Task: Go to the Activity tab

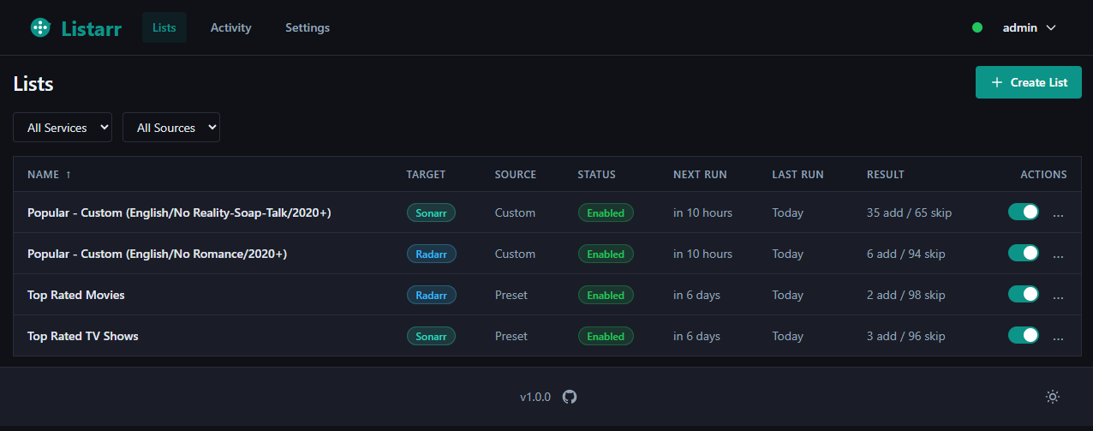Action: click(x=231, y=27)
